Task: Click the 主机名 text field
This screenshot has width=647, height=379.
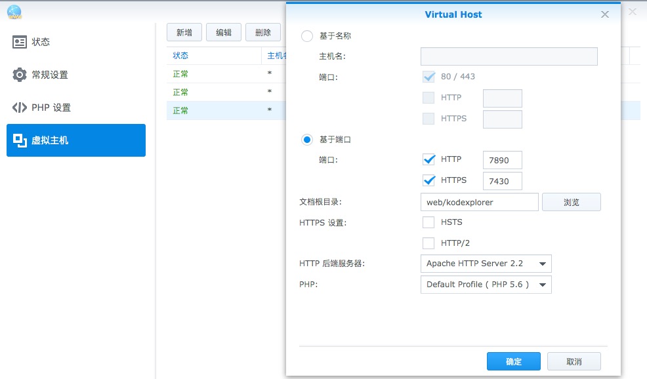Action: click(x=509, y=56)
